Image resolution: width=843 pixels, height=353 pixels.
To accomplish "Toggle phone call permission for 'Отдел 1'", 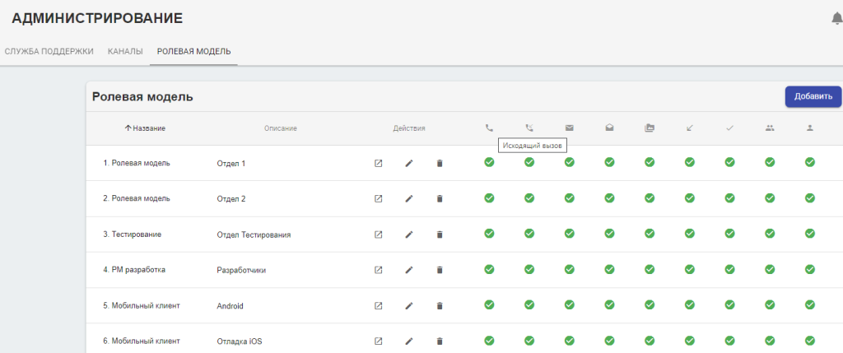I will point(489,162).
